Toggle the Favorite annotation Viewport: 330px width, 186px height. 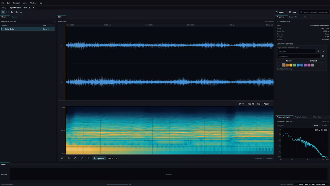click(x=289, y=61)
